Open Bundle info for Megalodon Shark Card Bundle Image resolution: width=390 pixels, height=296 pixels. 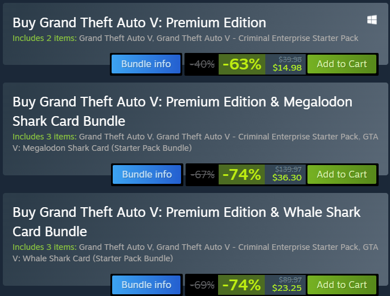(x=146, y=175)
